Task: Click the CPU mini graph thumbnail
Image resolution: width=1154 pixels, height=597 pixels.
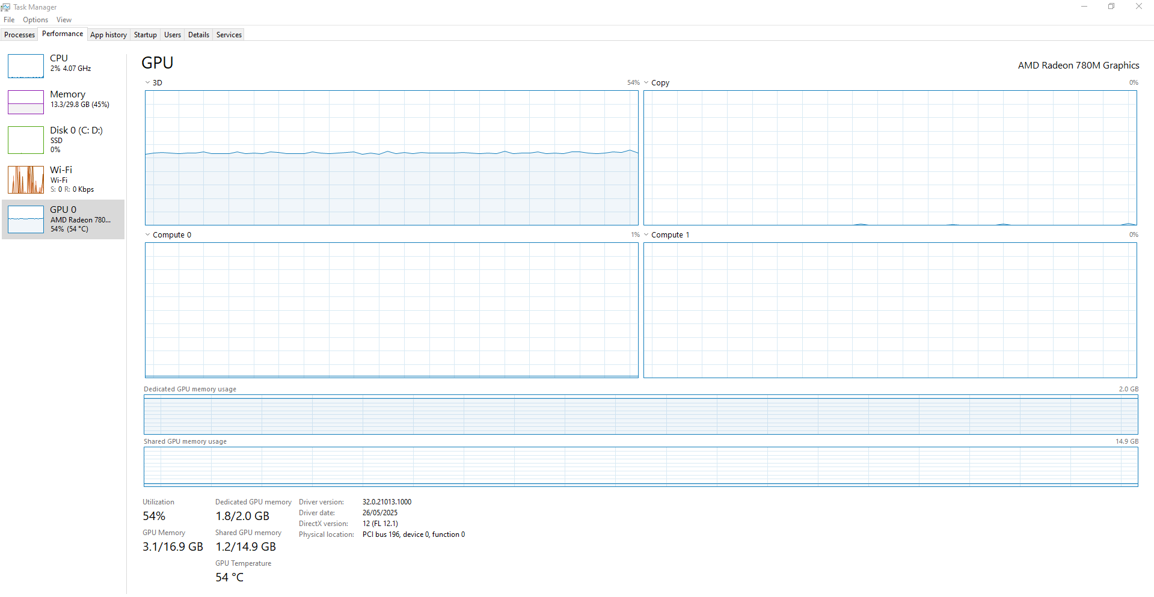Action: coord(26,66)
